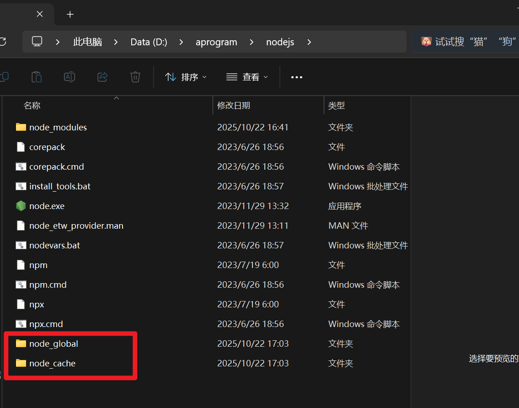
Task: Click the Paste icon in the toolbar
Action: point(37,77)
